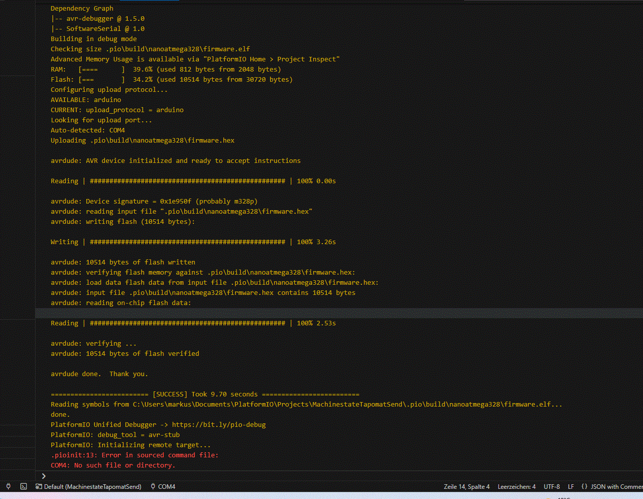This screenshot has width=643, height=499.
Task: Click the RAM usage 39.6% line
Action: 166,69
